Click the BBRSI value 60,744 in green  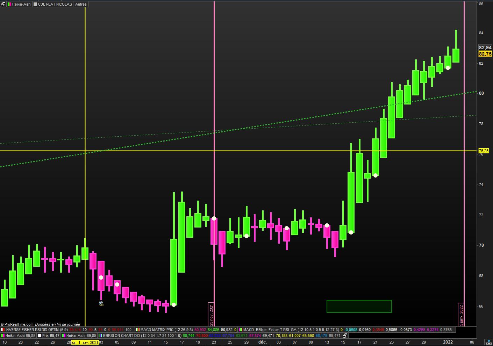189,336
